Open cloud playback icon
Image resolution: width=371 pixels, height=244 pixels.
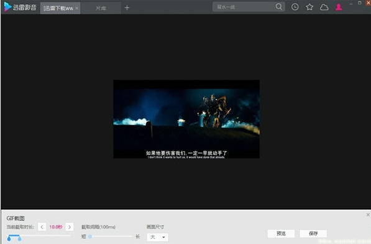(324, 7)
